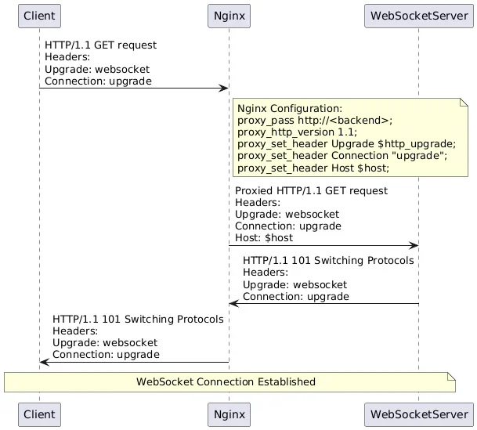Click 'WebSocket Connection Established' note
Image resolution: width=477 pixels, height=430 pixels.
pyautogui.click(x=229, y=382)
